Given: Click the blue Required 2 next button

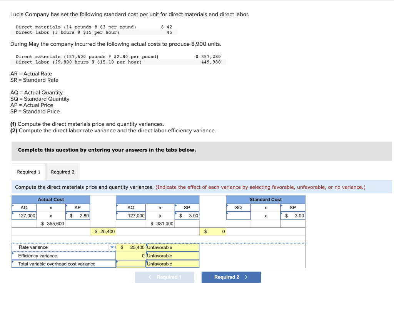Looking at the screenshot, I should pyautogui.click(x=231, y=277).
